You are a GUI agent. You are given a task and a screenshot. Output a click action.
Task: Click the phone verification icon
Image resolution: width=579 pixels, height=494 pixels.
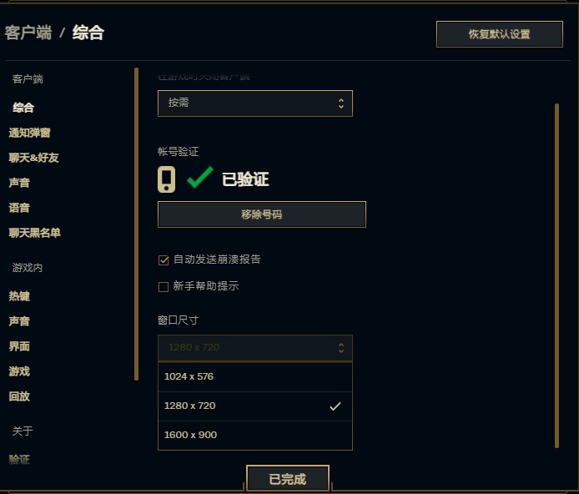[166, 179]
